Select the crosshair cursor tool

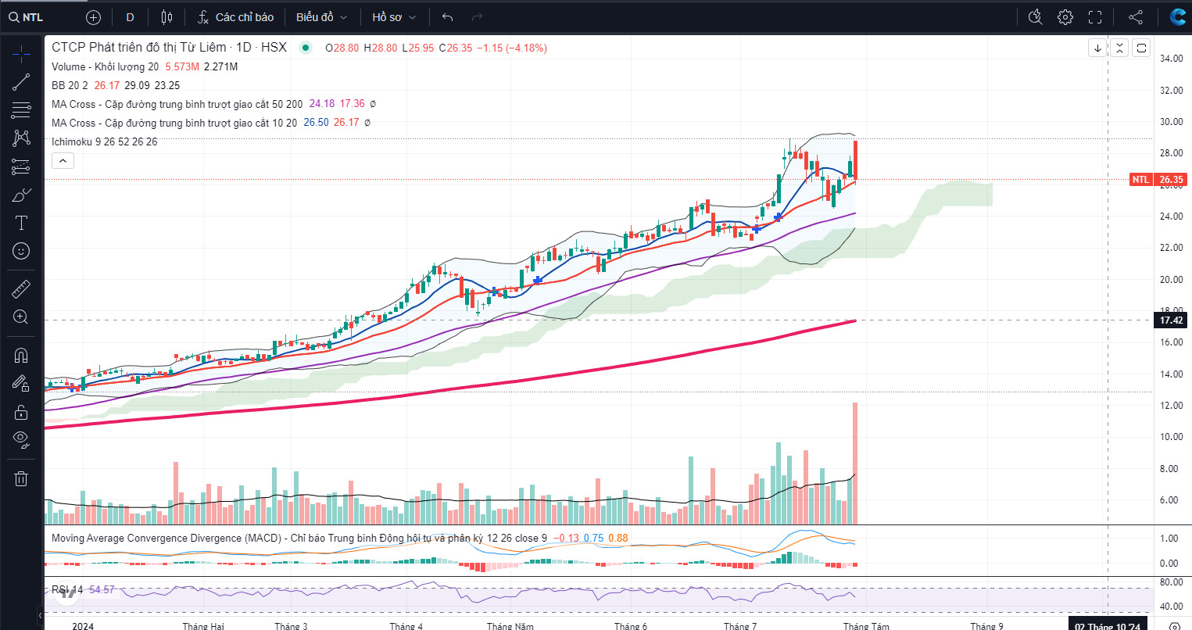click(21, 53)
